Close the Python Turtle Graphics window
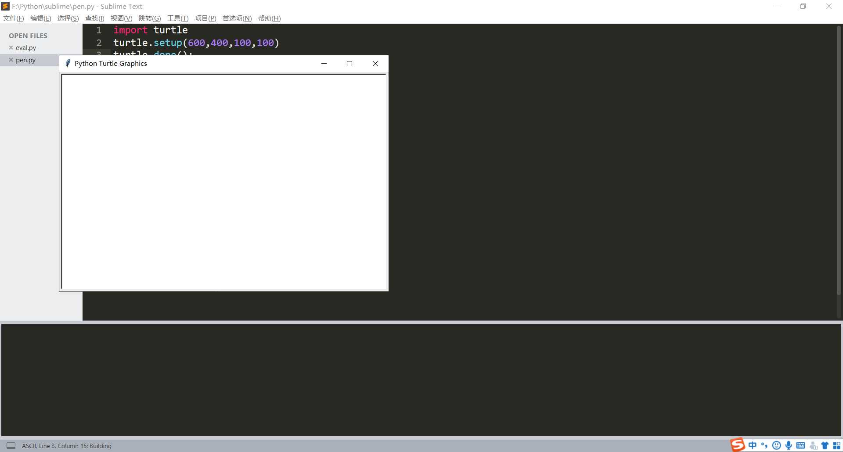Screen dimensions: 843x452 (x=375, y=64)
